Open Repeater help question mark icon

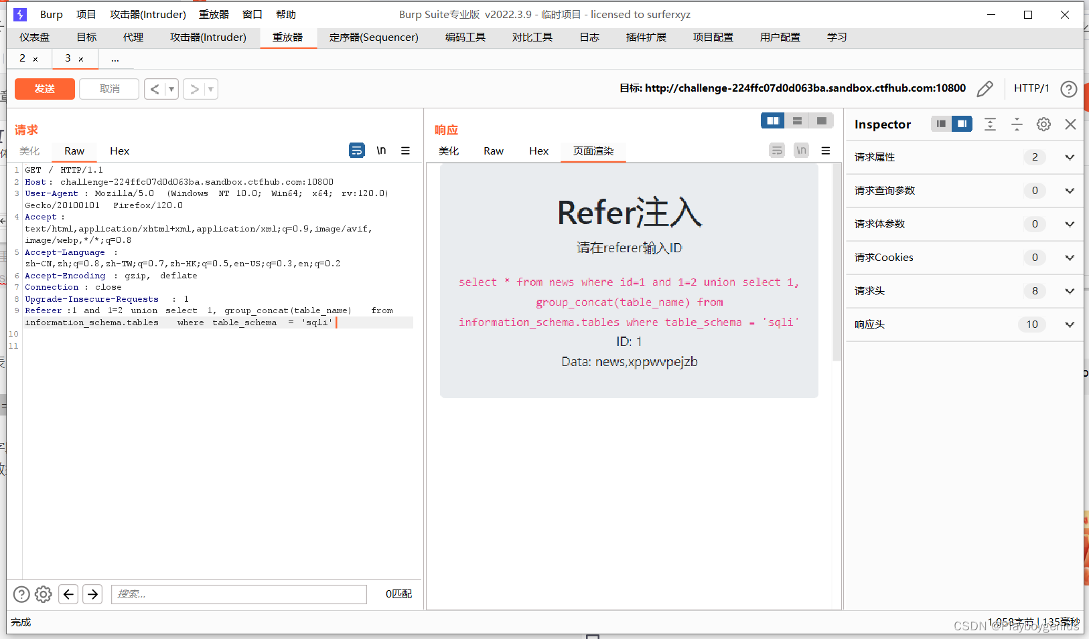click(1069, 88)
